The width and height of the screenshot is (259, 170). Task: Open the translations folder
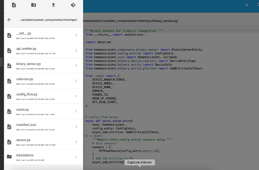point(44,157)
